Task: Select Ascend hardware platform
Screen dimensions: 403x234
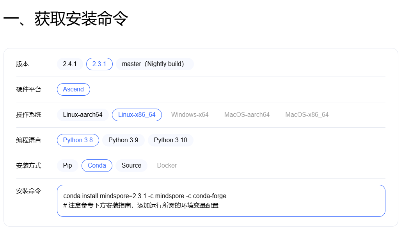Action: (x=73, y=89)
